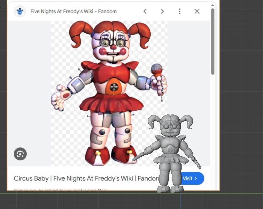Open the three-dot more options menu

(180, 11)
